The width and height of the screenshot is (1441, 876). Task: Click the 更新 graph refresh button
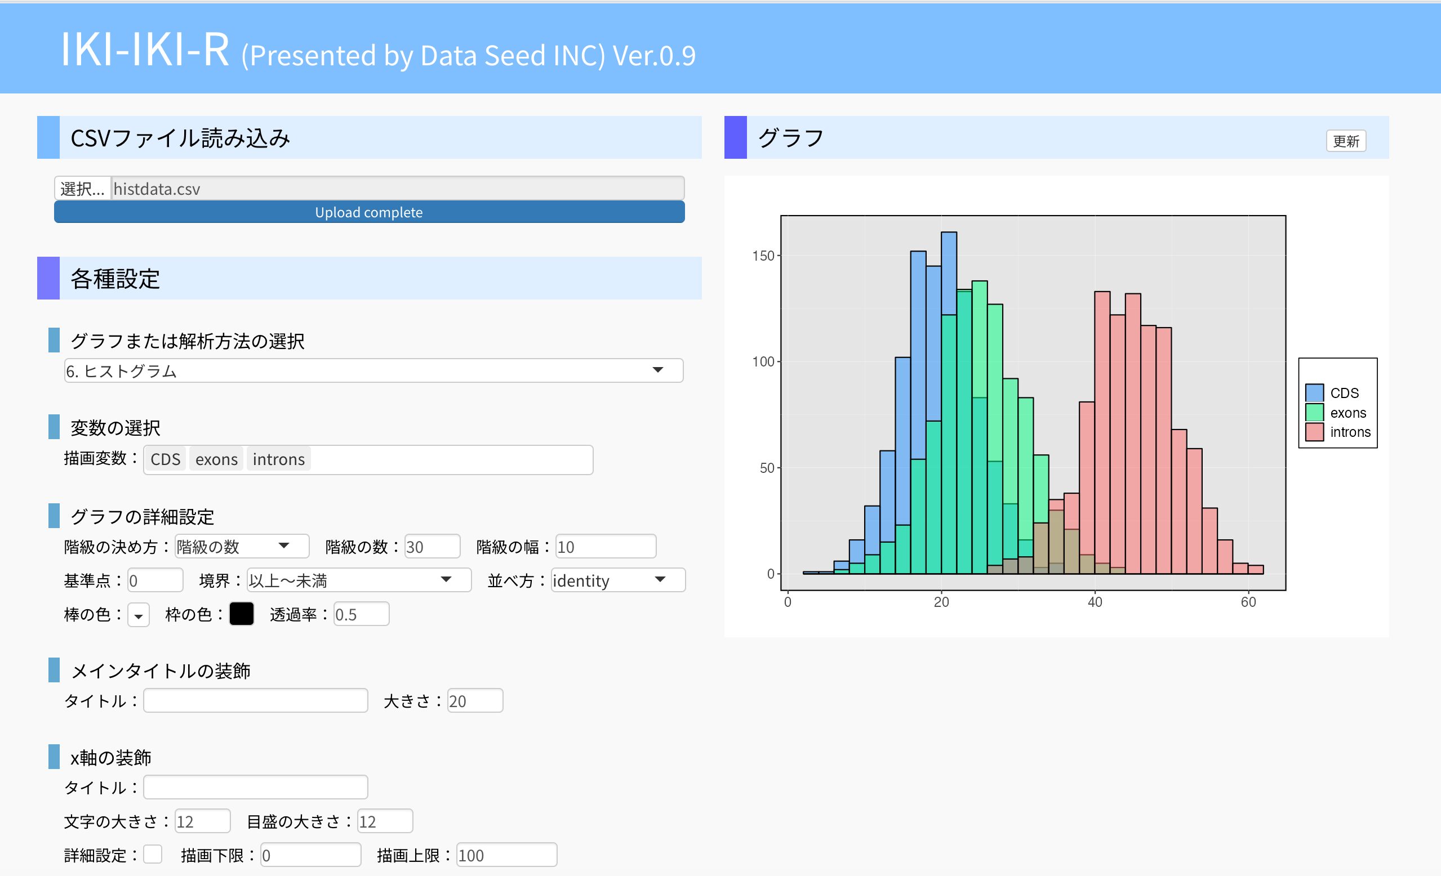click(x=1346, y=141)
